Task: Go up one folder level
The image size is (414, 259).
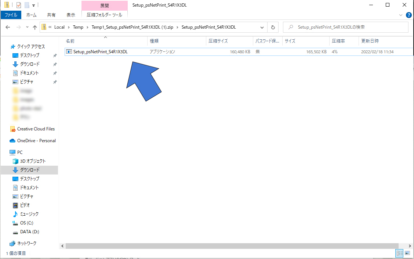Action: (35, 27)
